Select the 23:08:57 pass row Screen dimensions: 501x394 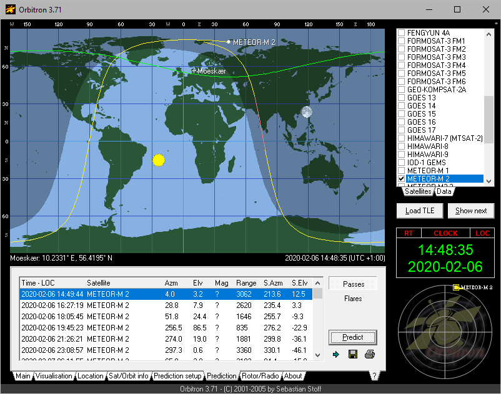pyautogui.click(x=166, y=350)
